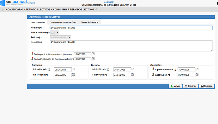Switch to Tramos de Asistencia tab
218x124 pixels.
[x=90, y=22]
